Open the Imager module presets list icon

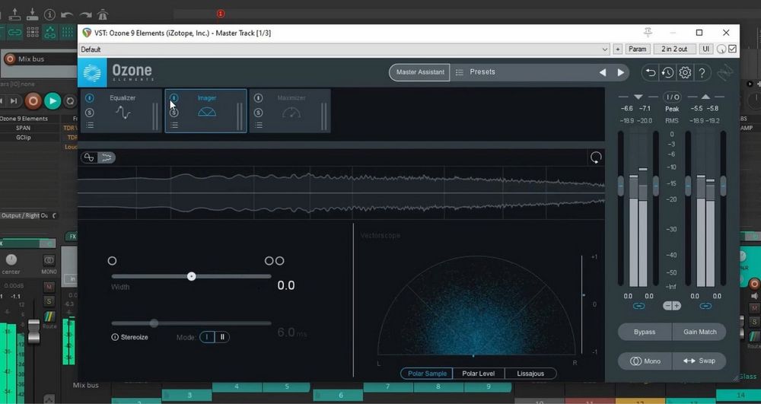174,125
